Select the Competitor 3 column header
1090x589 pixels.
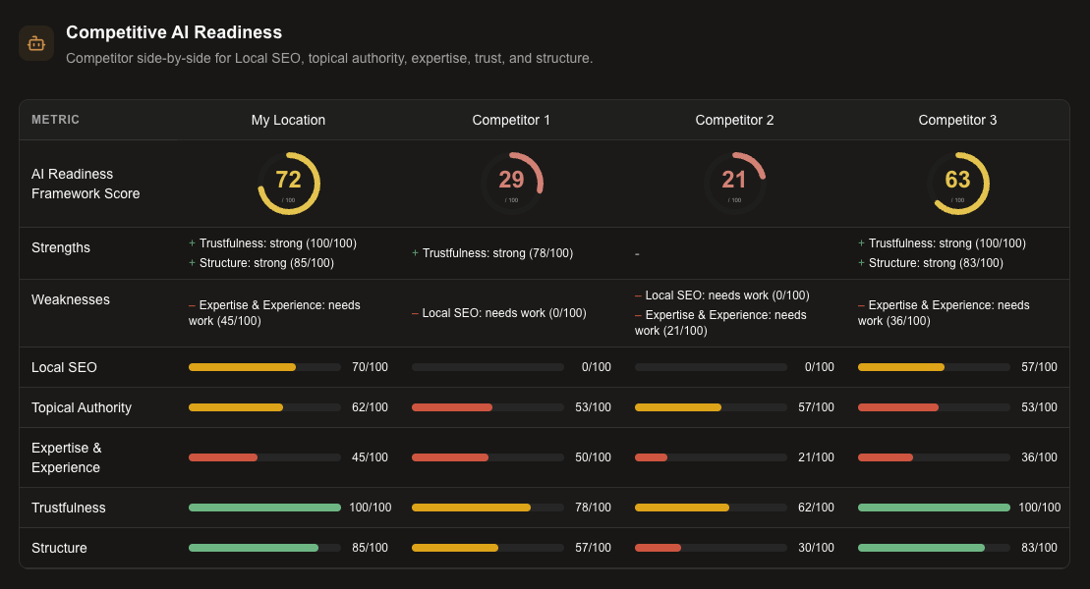pyautogui.click(x=958, y=120)
